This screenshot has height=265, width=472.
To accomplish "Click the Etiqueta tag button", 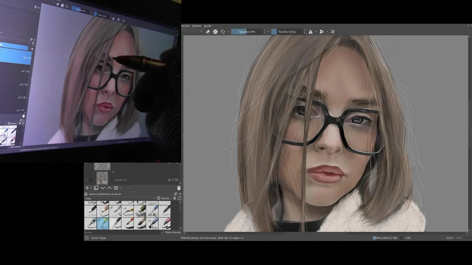I will coord(164,198).
